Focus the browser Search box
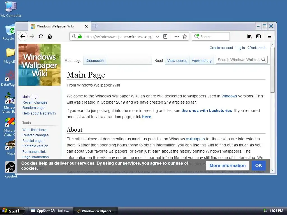Image resolution: width=287 pixels, height=215 pixels. (x=211, y=37)
